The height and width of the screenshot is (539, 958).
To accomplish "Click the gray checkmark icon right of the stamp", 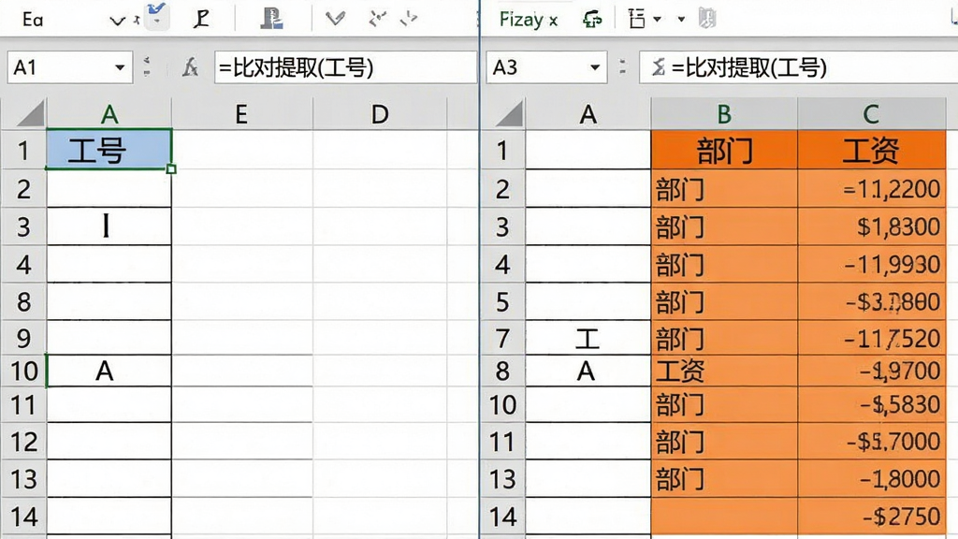I will tap(335, 19).
